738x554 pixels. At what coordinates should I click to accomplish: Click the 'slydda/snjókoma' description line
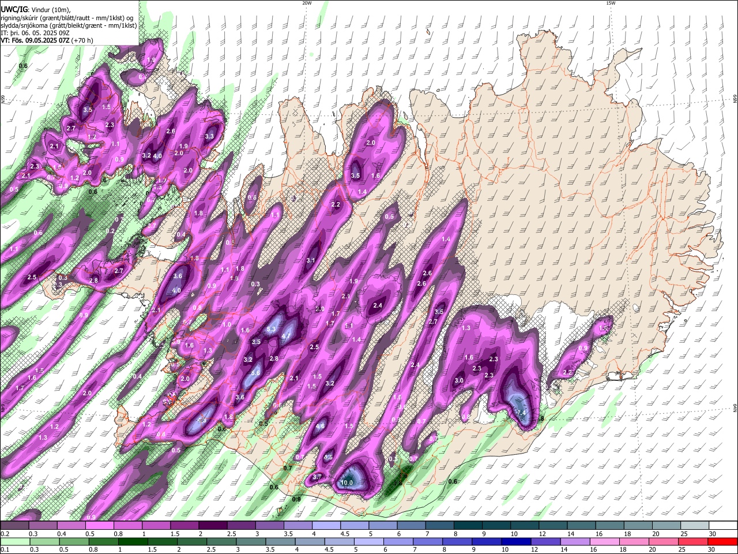[69, 25]
